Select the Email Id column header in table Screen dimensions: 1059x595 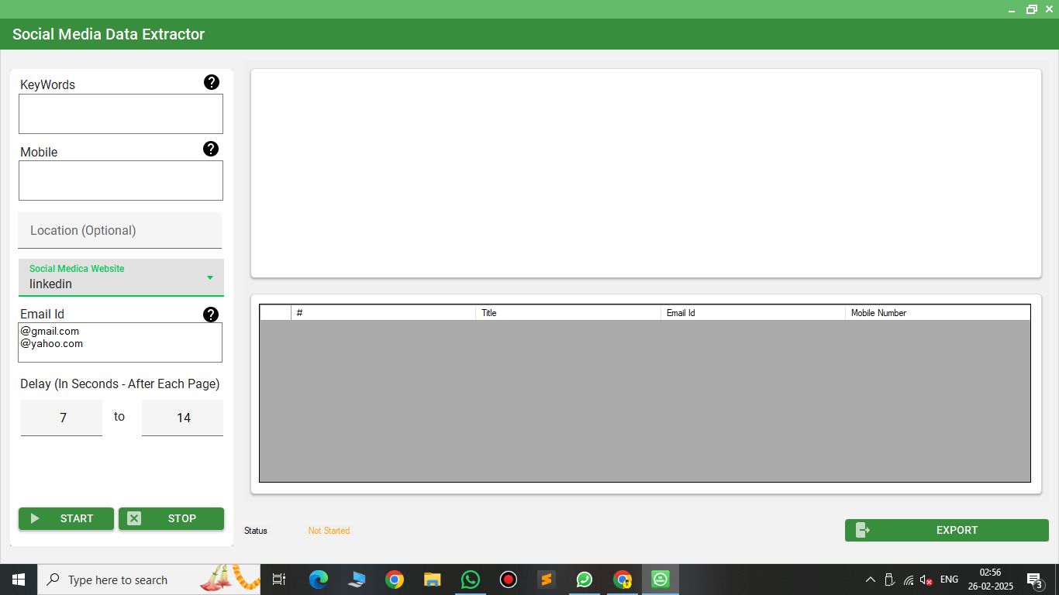[753, 313]
